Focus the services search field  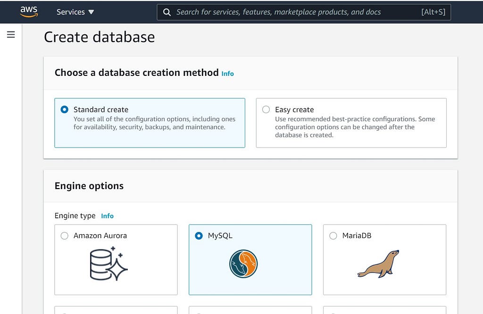tap(304, 12)
